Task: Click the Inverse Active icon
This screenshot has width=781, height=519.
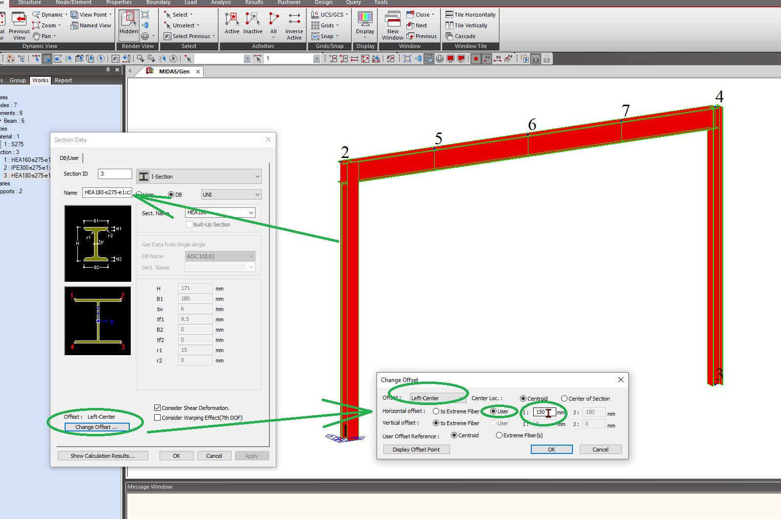Action: [294, 19]
